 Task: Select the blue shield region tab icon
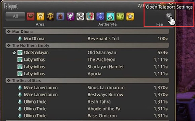[61, 16]
